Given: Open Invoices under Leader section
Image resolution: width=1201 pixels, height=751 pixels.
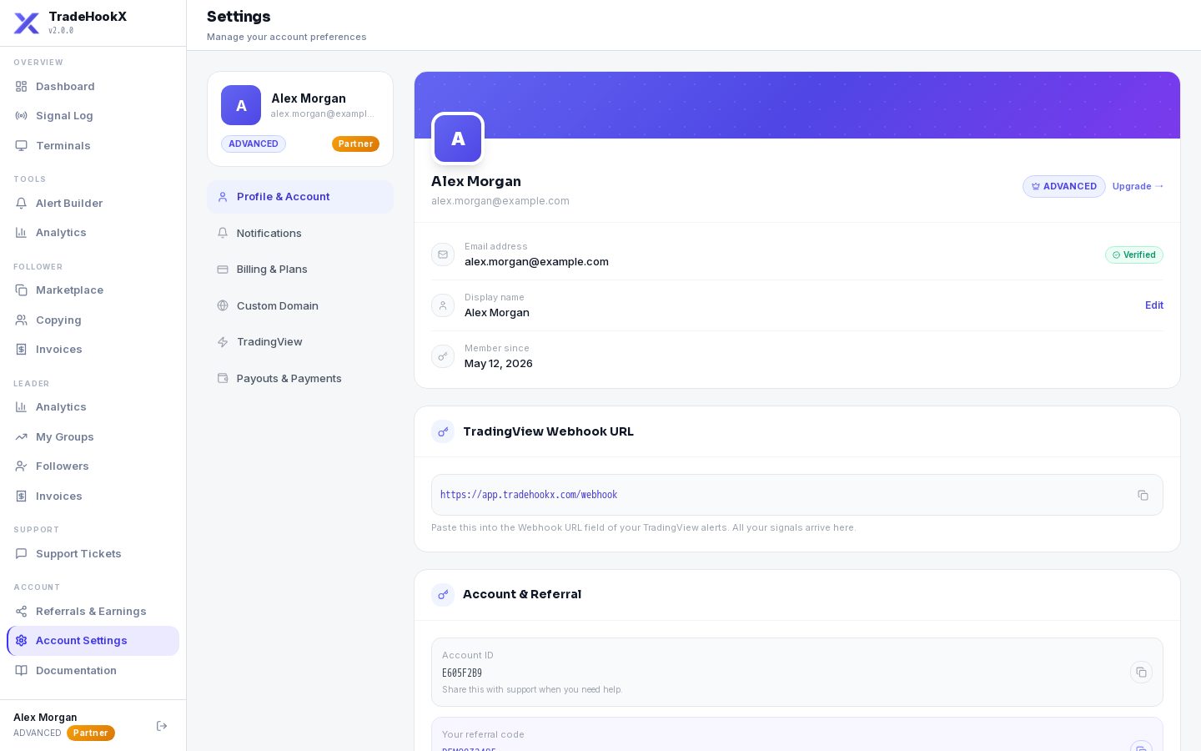Looking at the screenshot, I should click(x=93, y=496).
